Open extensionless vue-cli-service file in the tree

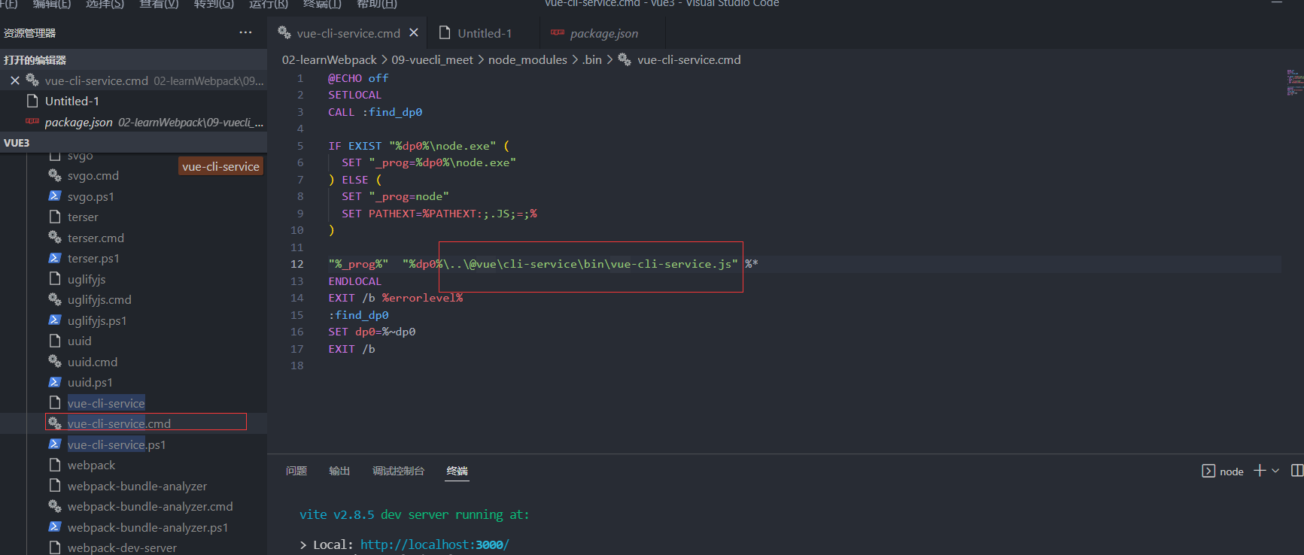[106, 404]
